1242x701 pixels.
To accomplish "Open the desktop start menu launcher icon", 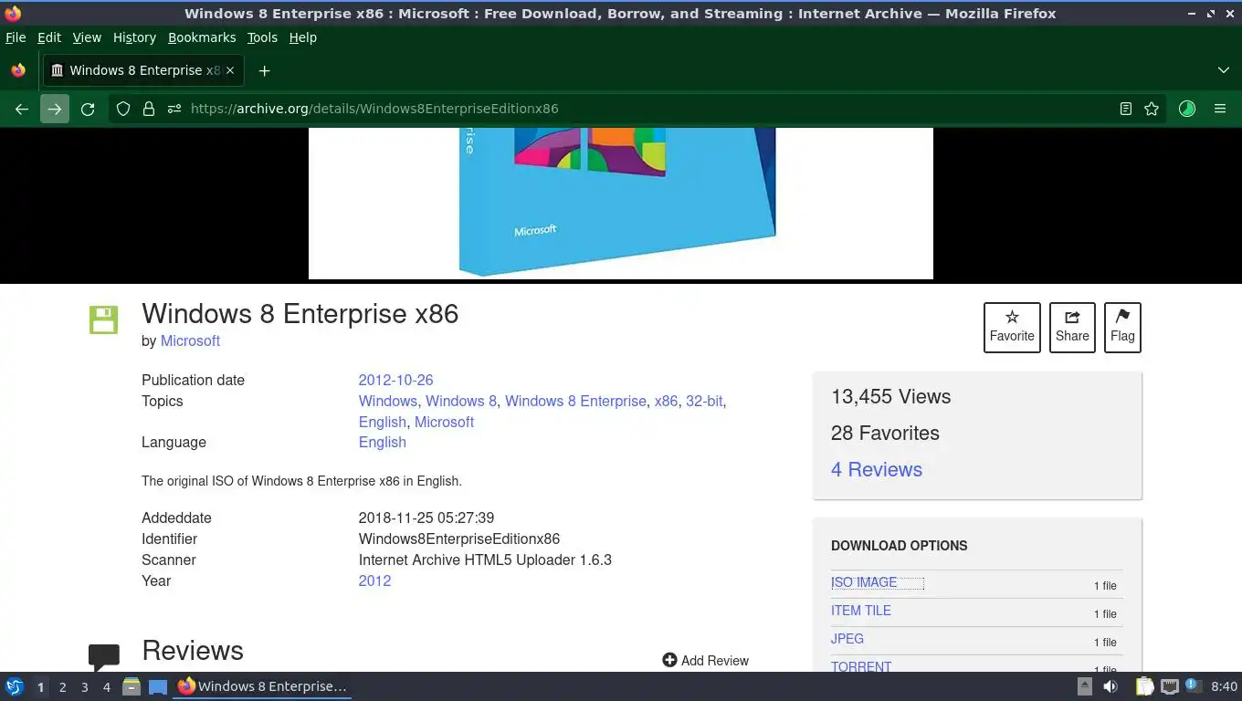I will (x=15, y=686).
